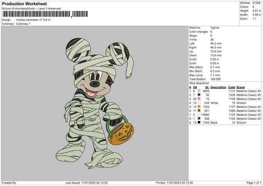Click the Code column header
This screenshot has height=186, width=263.
[x=232, y=87]
